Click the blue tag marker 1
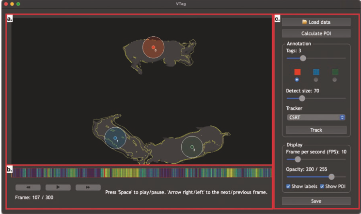Image resolution: width=361 pixels, height=214 pixels. click(115, 138)
